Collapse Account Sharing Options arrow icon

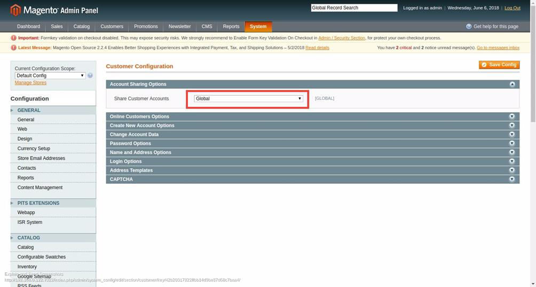[x=512, y=84]
